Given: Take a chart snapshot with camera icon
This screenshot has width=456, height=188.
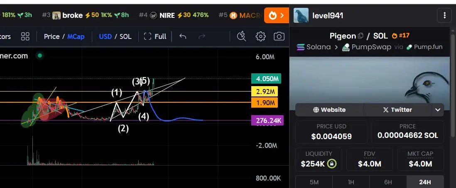Looking at the screenshot, I should coord(279,36).
